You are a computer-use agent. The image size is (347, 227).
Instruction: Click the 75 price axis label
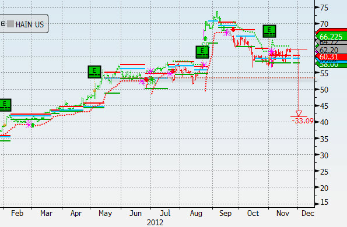324,8
